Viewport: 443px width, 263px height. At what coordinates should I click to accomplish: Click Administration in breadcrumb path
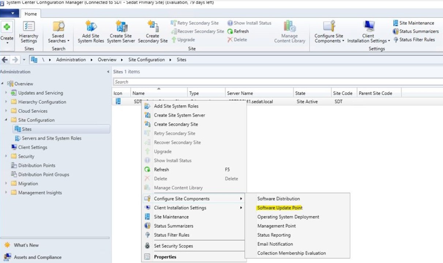click(71, 60)
